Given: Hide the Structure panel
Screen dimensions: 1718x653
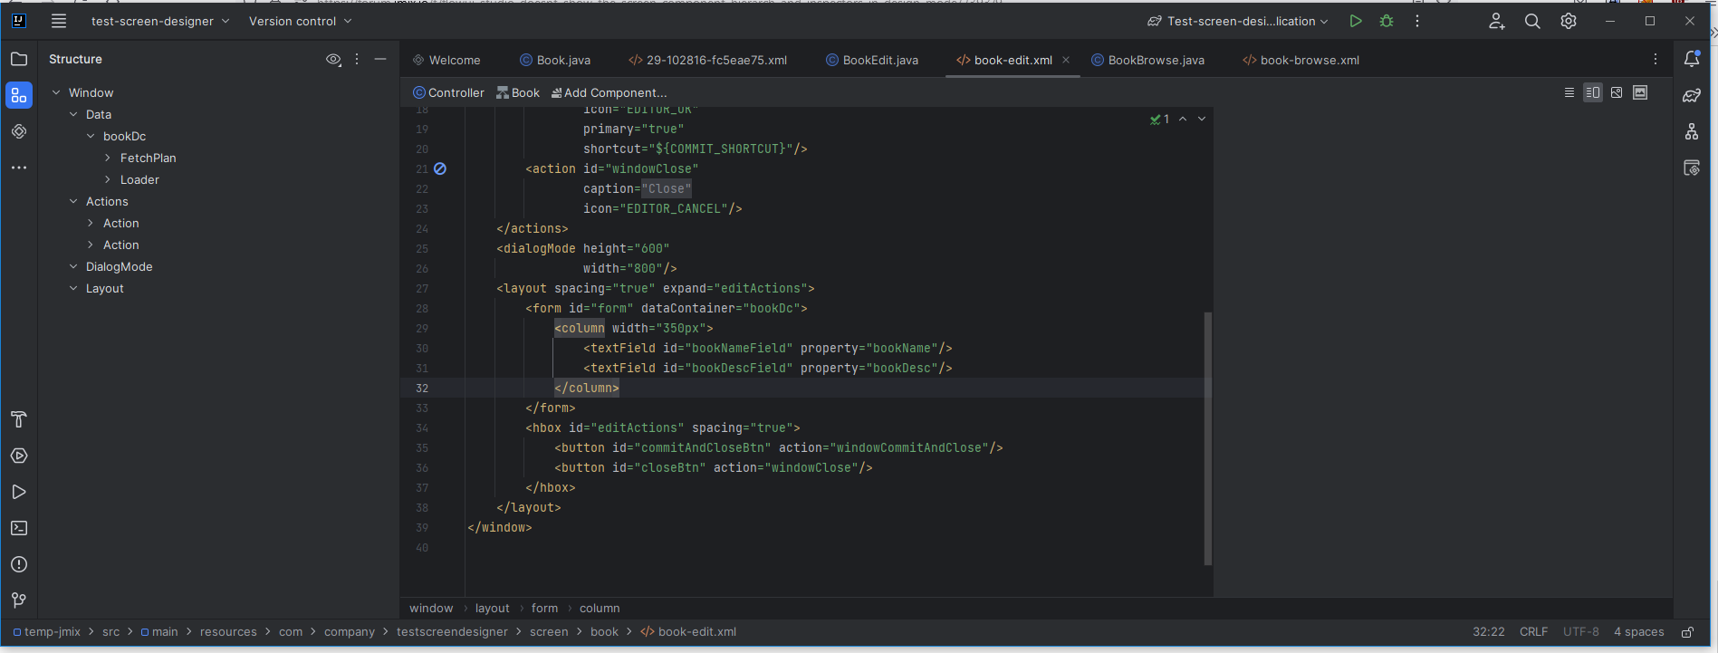Looking at the screenshot, I should [380, 59].
